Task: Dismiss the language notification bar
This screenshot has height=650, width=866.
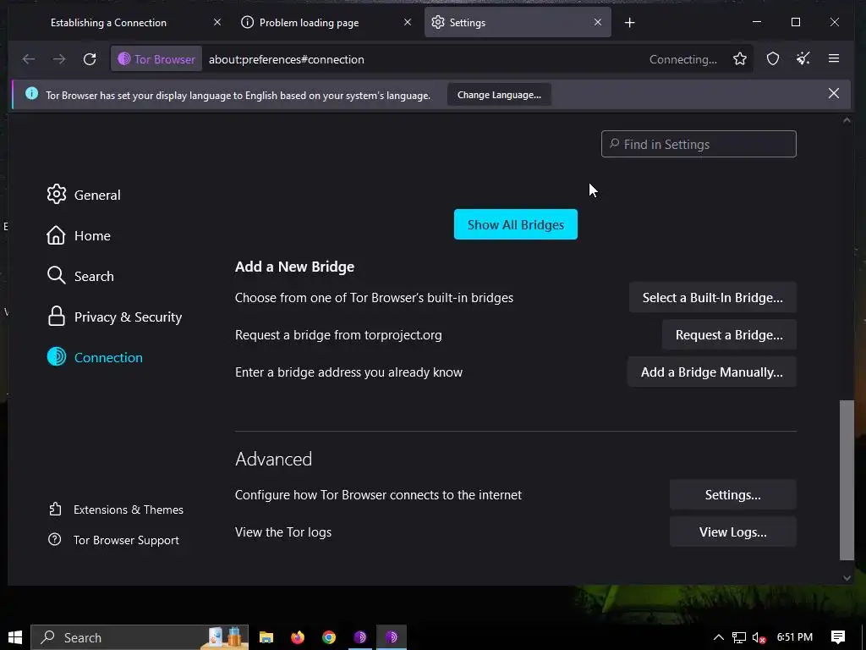Action: (834, 93)
